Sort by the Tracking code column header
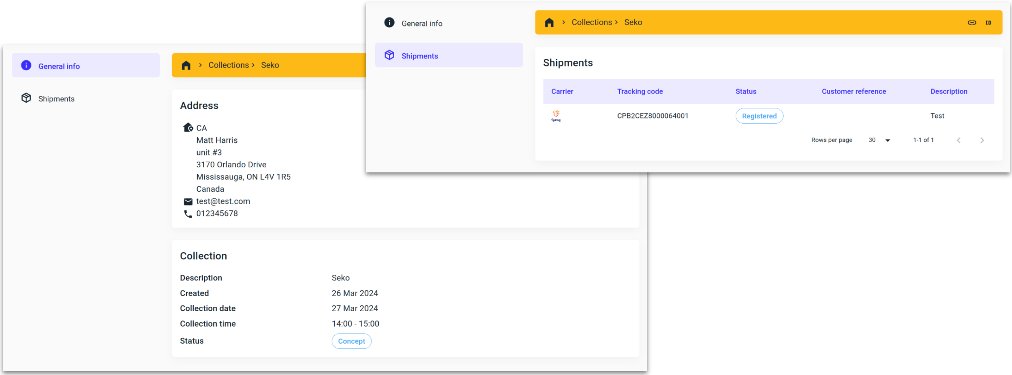The width and height of the screenshot is (1012, 375). (639, 91)
